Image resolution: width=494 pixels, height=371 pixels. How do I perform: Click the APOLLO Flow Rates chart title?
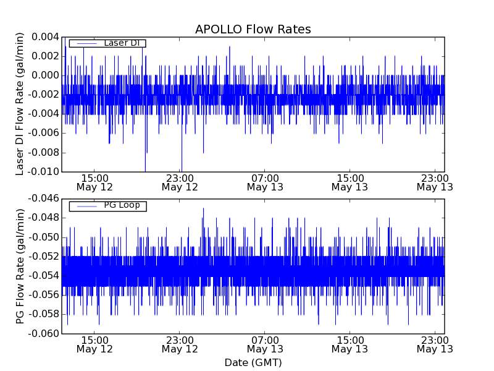coord(253,30)
